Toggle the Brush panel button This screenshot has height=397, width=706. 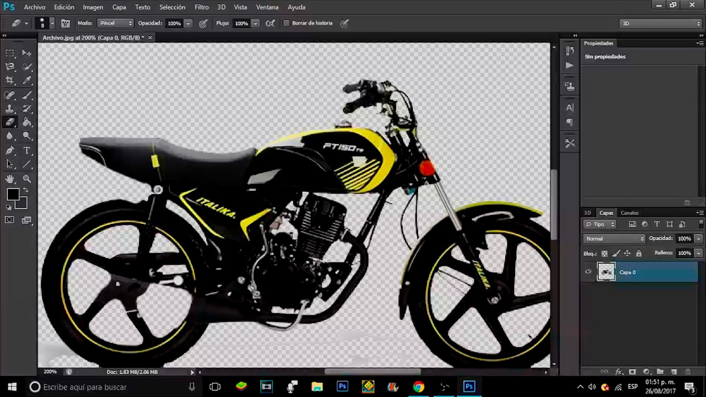coord(65,23)
